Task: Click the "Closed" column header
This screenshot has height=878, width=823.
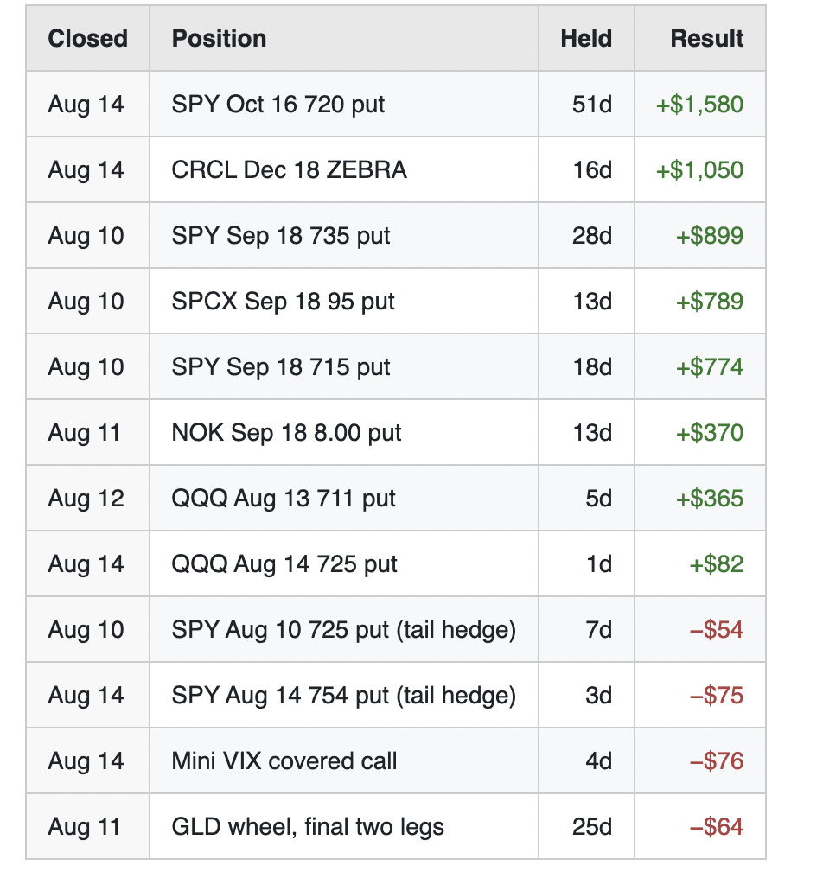Action: tap(87, 39)
